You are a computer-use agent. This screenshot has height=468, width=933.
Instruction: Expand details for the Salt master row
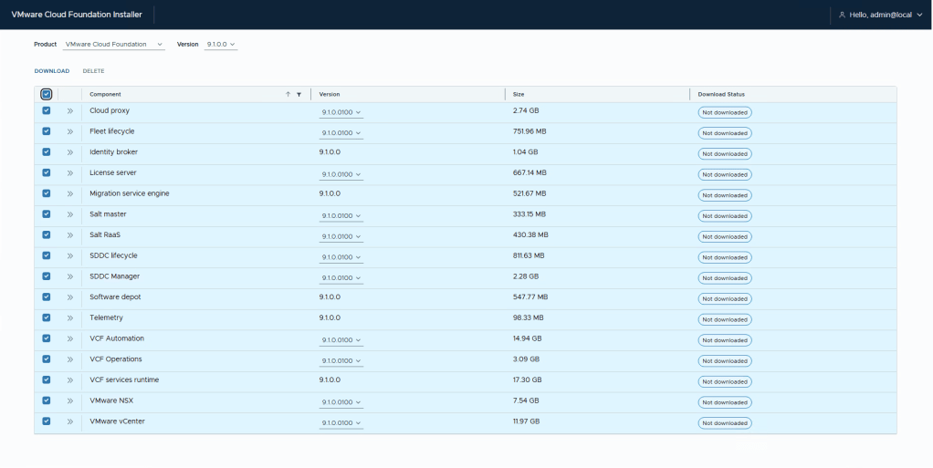(69, 214)
